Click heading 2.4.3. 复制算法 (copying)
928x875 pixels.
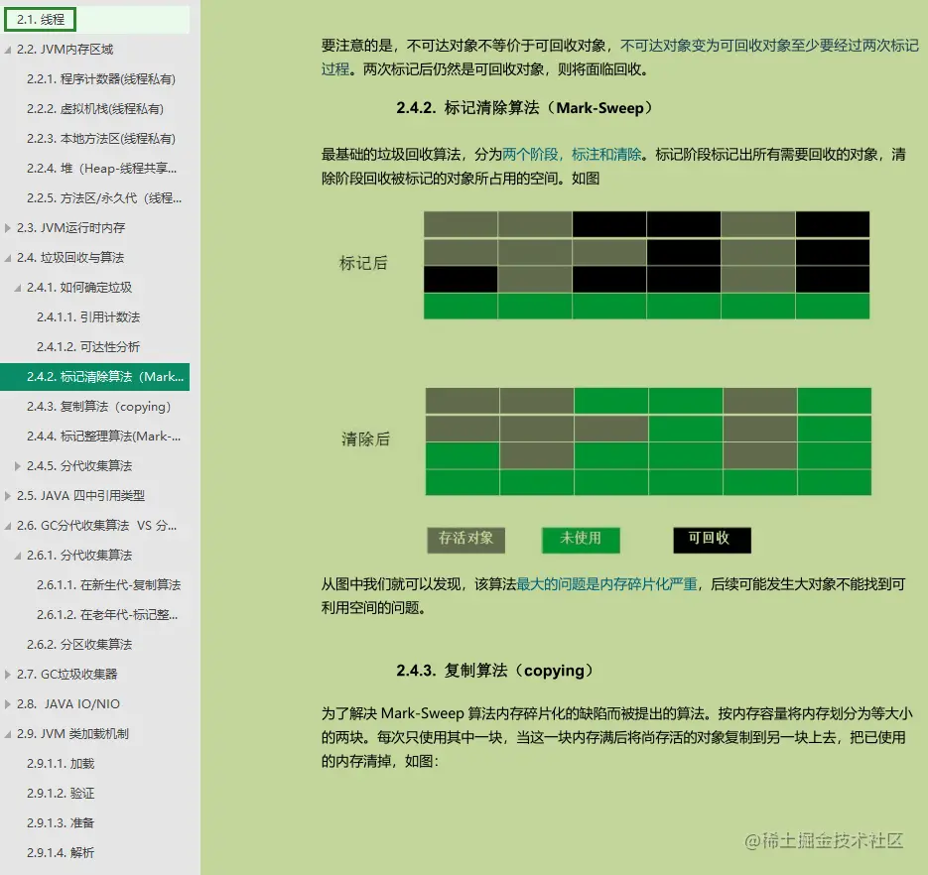click(495, 671)
